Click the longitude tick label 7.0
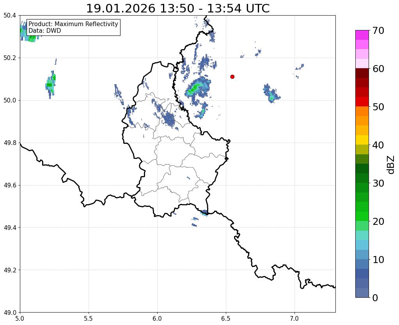 (295, 318)
